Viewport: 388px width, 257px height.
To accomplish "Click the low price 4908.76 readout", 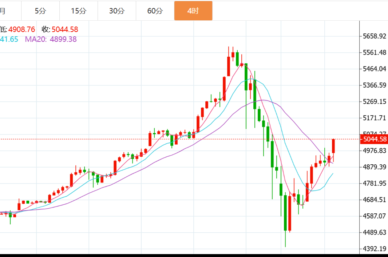I will (21, 29).
